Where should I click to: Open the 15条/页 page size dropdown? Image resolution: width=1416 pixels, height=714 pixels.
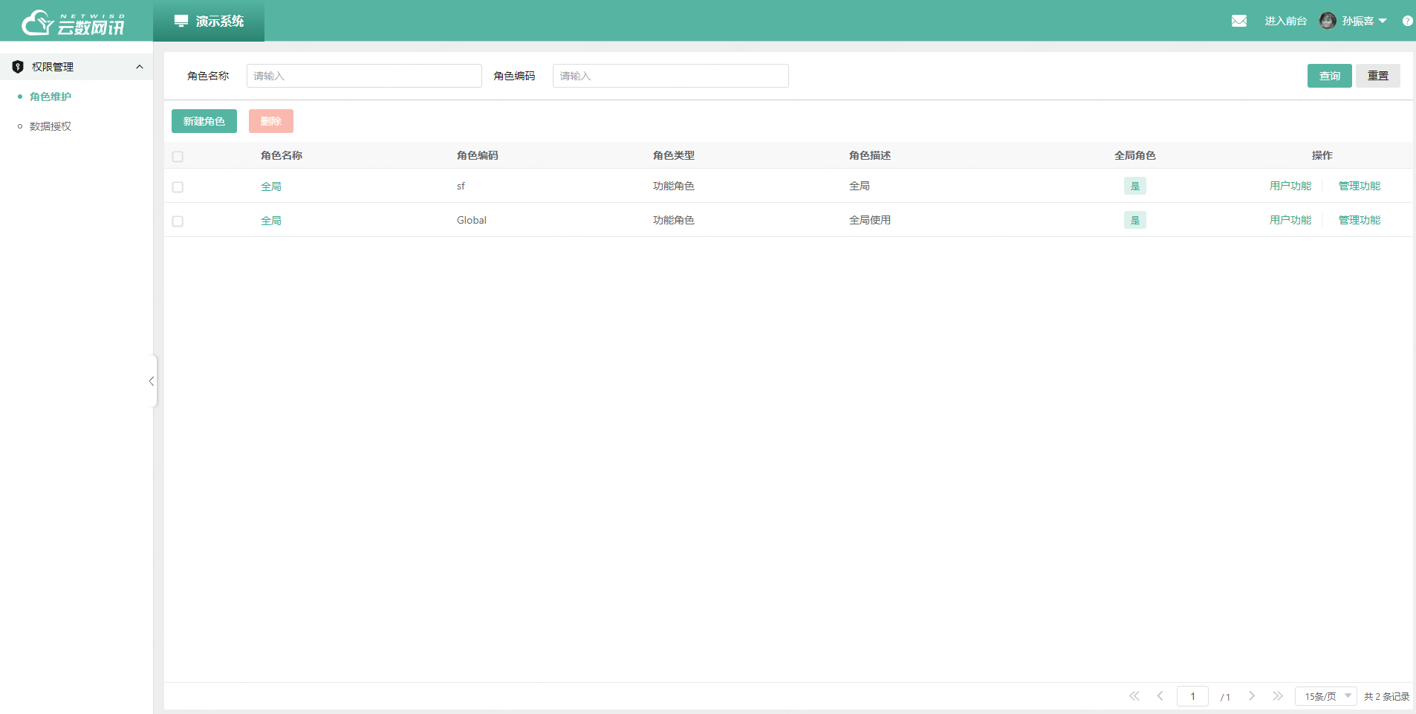point(1326,696)
